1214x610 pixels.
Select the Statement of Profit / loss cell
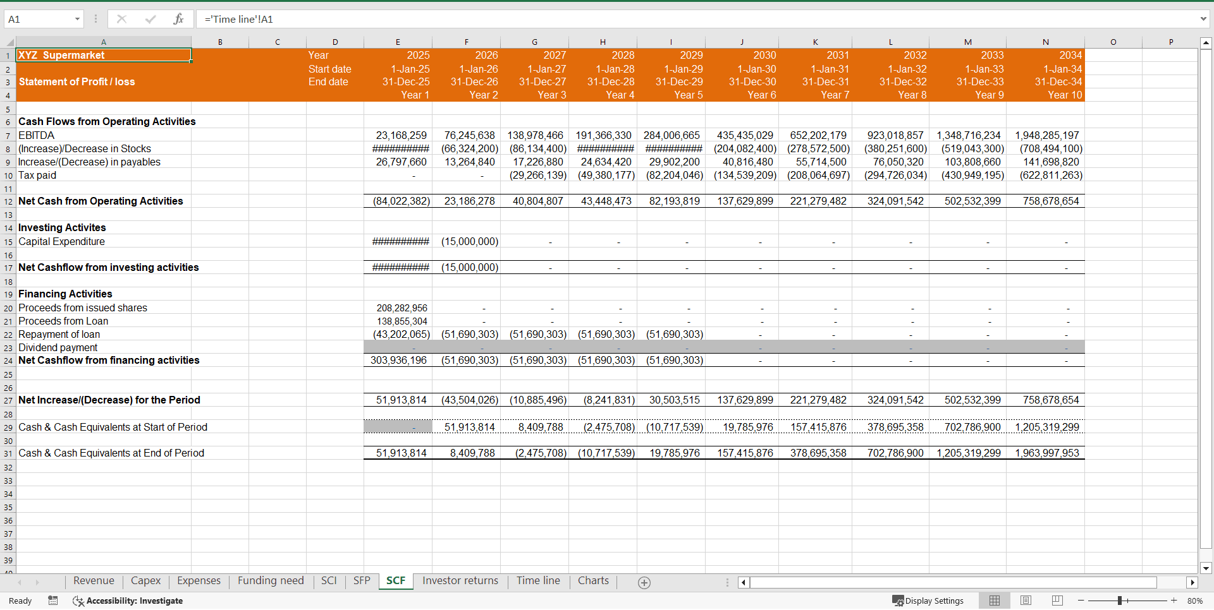click(77, 81)
